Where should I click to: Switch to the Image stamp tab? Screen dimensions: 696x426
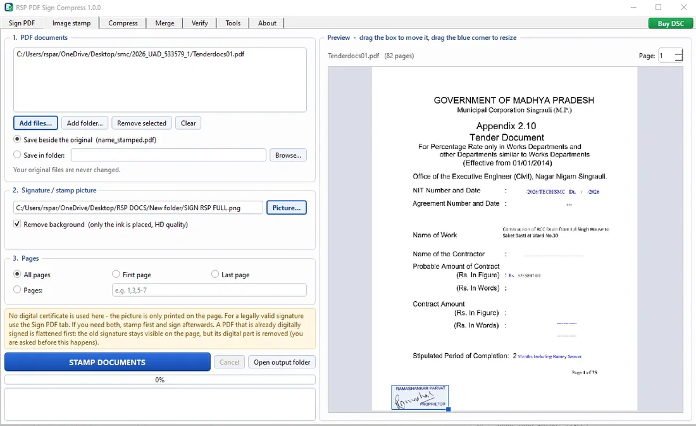[71, 23]
